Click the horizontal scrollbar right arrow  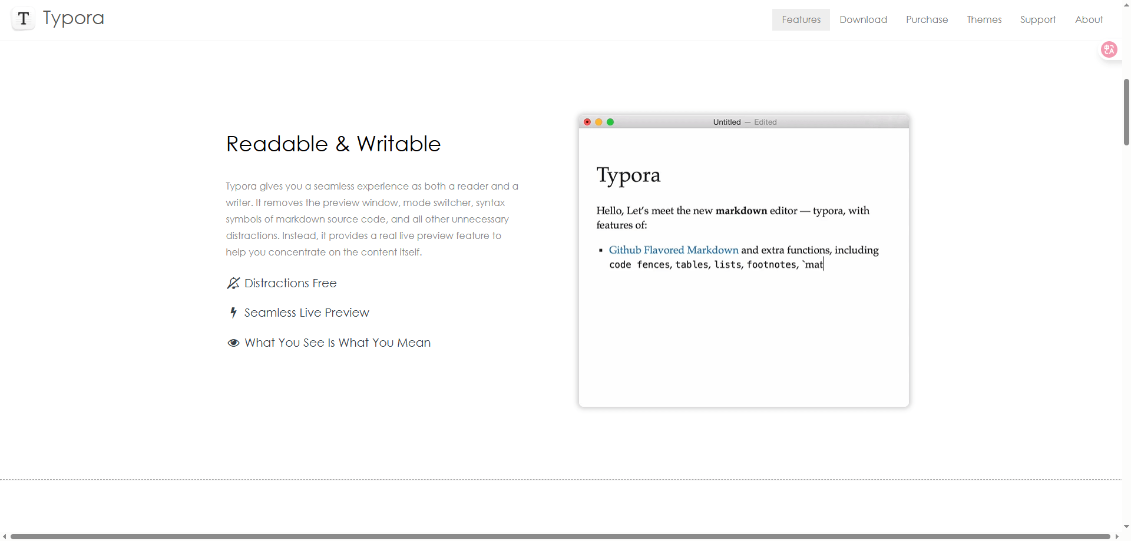(1117, 536)
